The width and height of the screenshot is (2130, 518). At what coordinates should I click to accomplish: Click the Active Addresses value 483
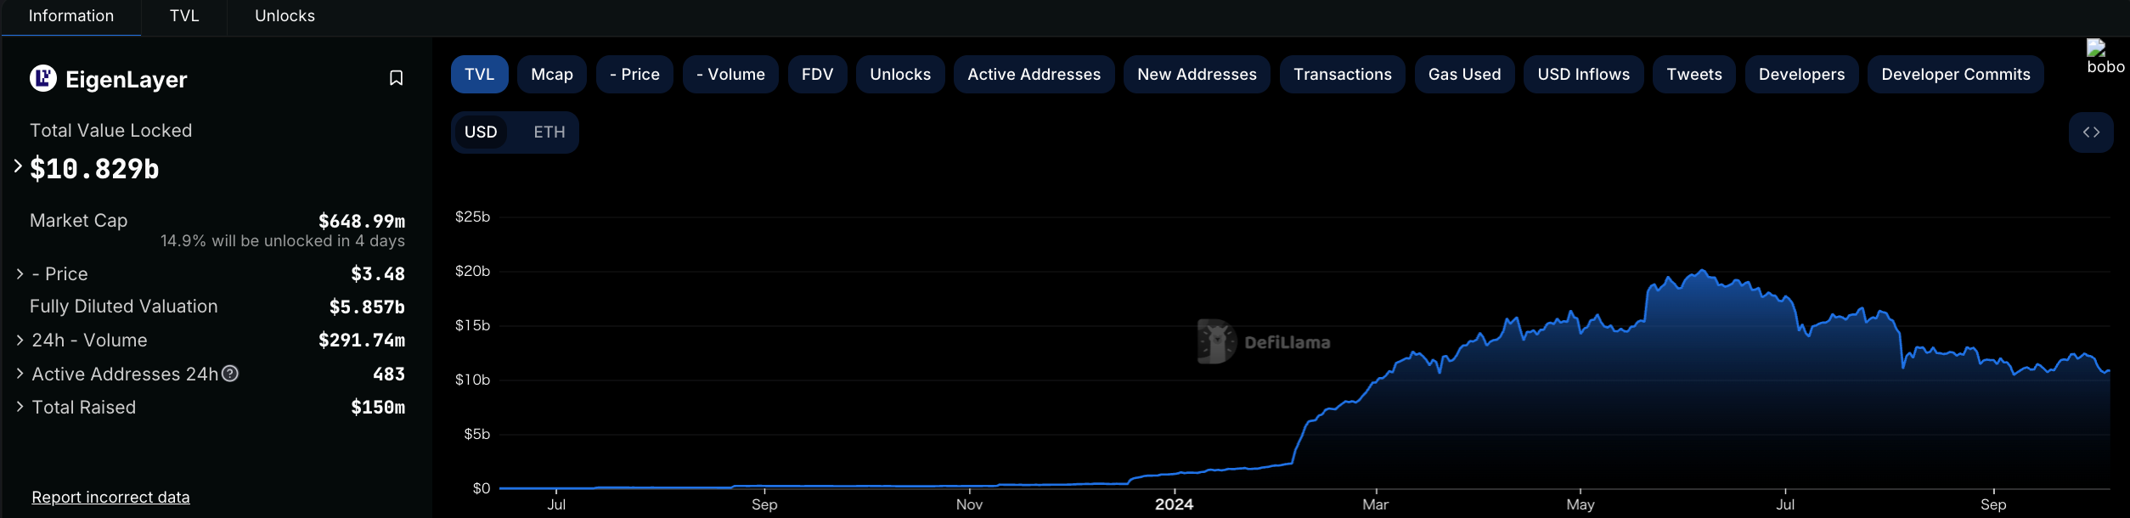point(389,374)
